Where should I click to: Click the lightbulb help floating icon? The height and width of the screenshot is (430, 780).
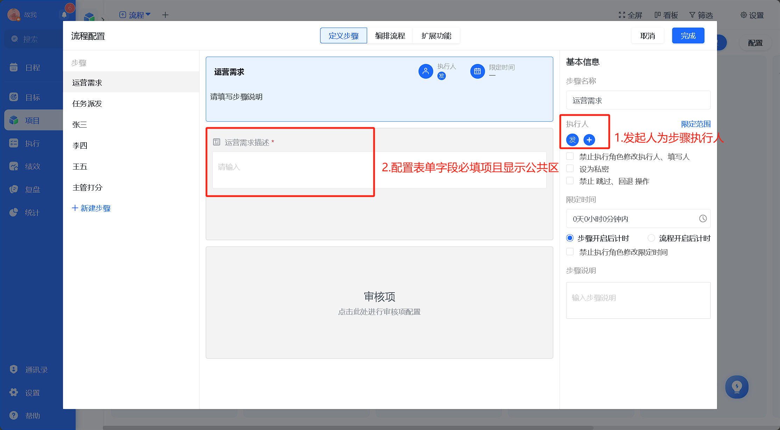[737, 387]
